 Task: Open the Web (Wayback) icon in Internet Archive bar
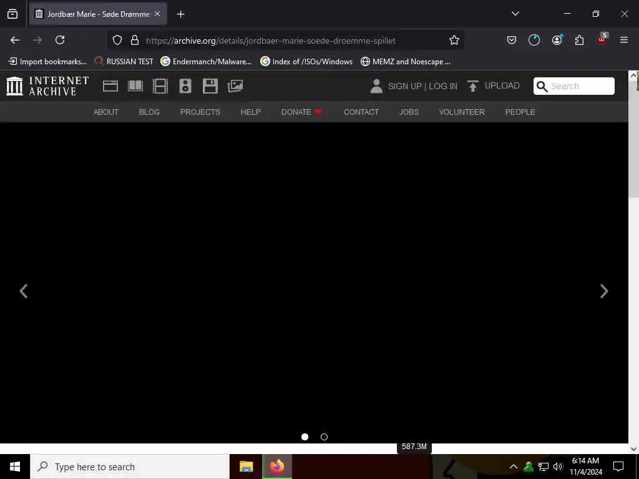[110, 86]
